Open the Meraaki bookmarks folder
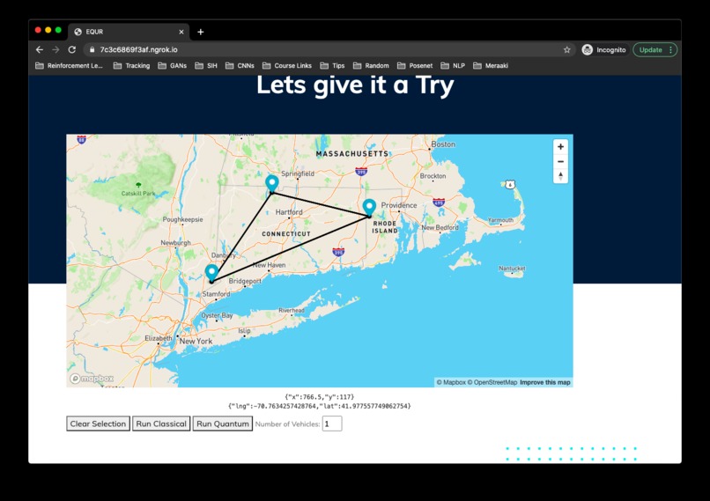 [491, 66]
